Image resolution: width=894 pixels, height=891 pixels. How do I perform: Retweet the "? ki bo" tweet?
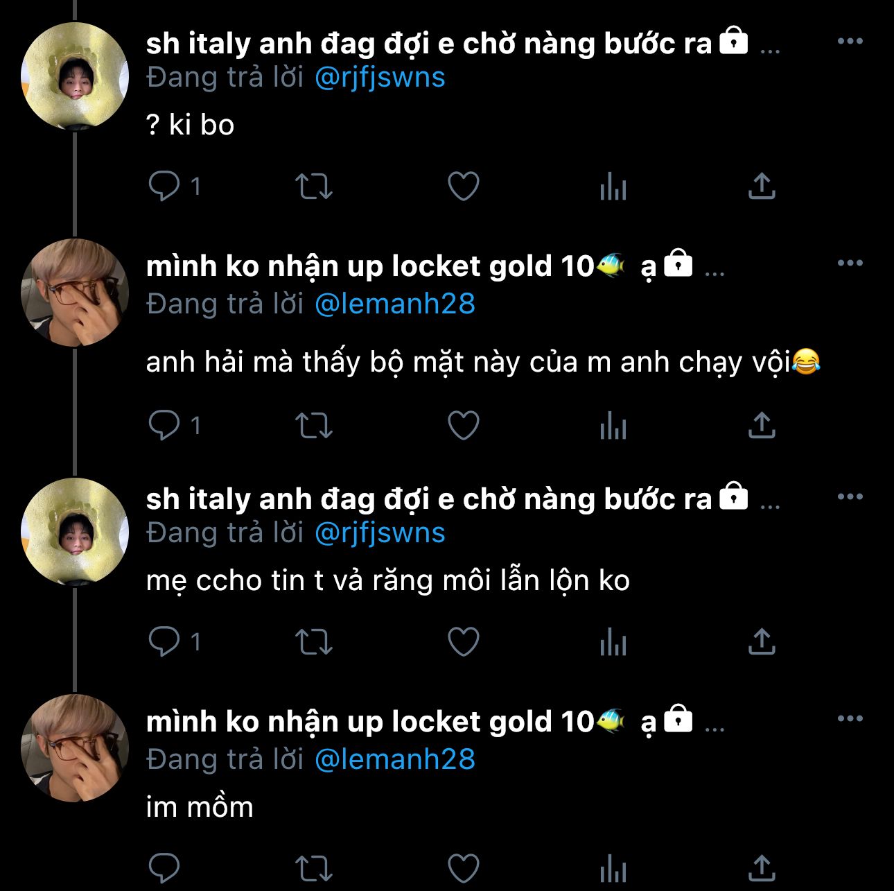click(314, 186)
